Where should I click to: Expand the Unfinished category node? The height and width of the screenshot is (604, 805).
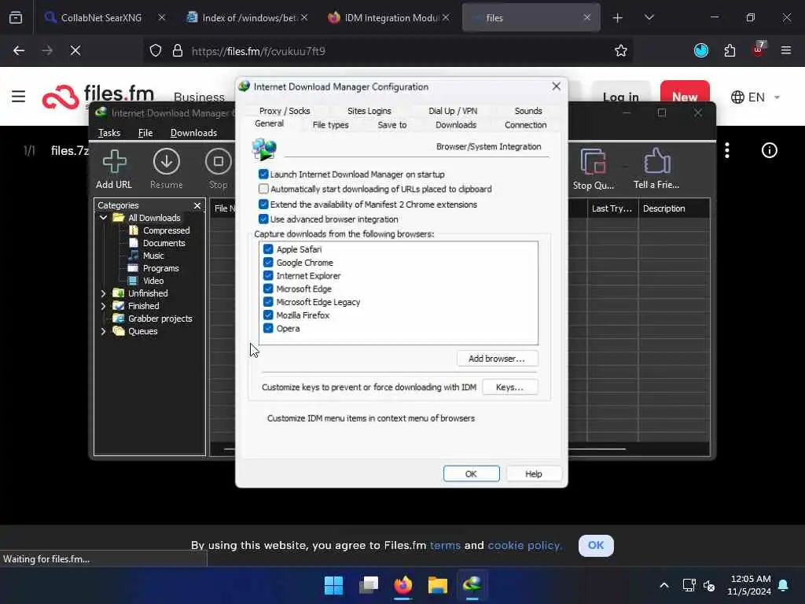tap(103, 293)
